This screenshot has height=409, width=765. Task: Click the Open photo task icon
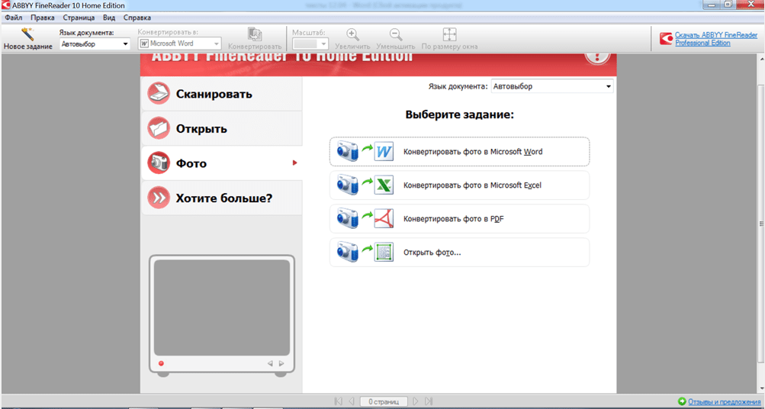click(365, 253)
